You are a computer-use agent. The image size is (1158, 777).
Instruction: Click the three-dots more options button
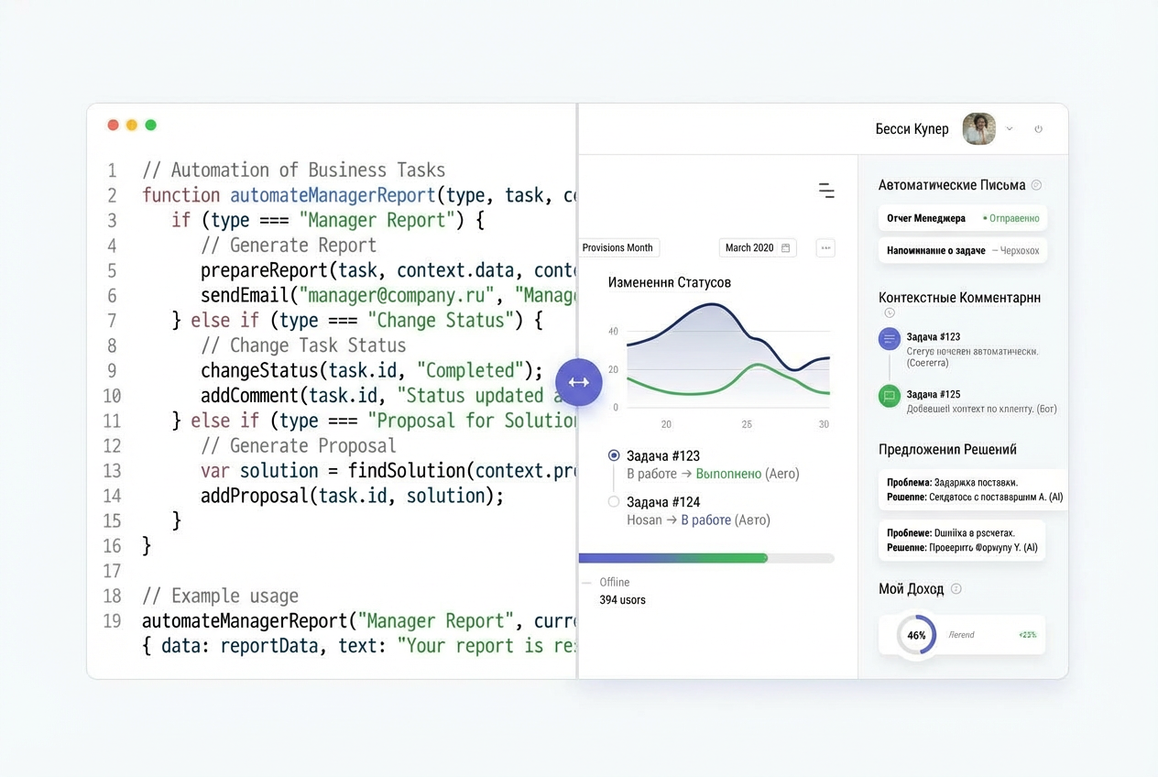[825, 247]
